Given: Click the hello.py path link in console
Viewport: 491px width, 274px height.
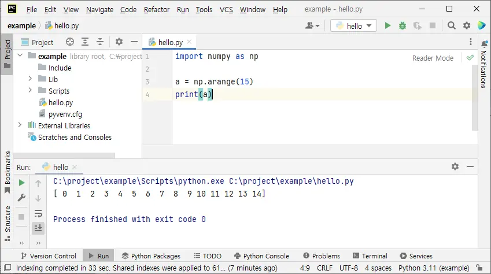Looking at the screenshot, I should [x=291, y=181].
